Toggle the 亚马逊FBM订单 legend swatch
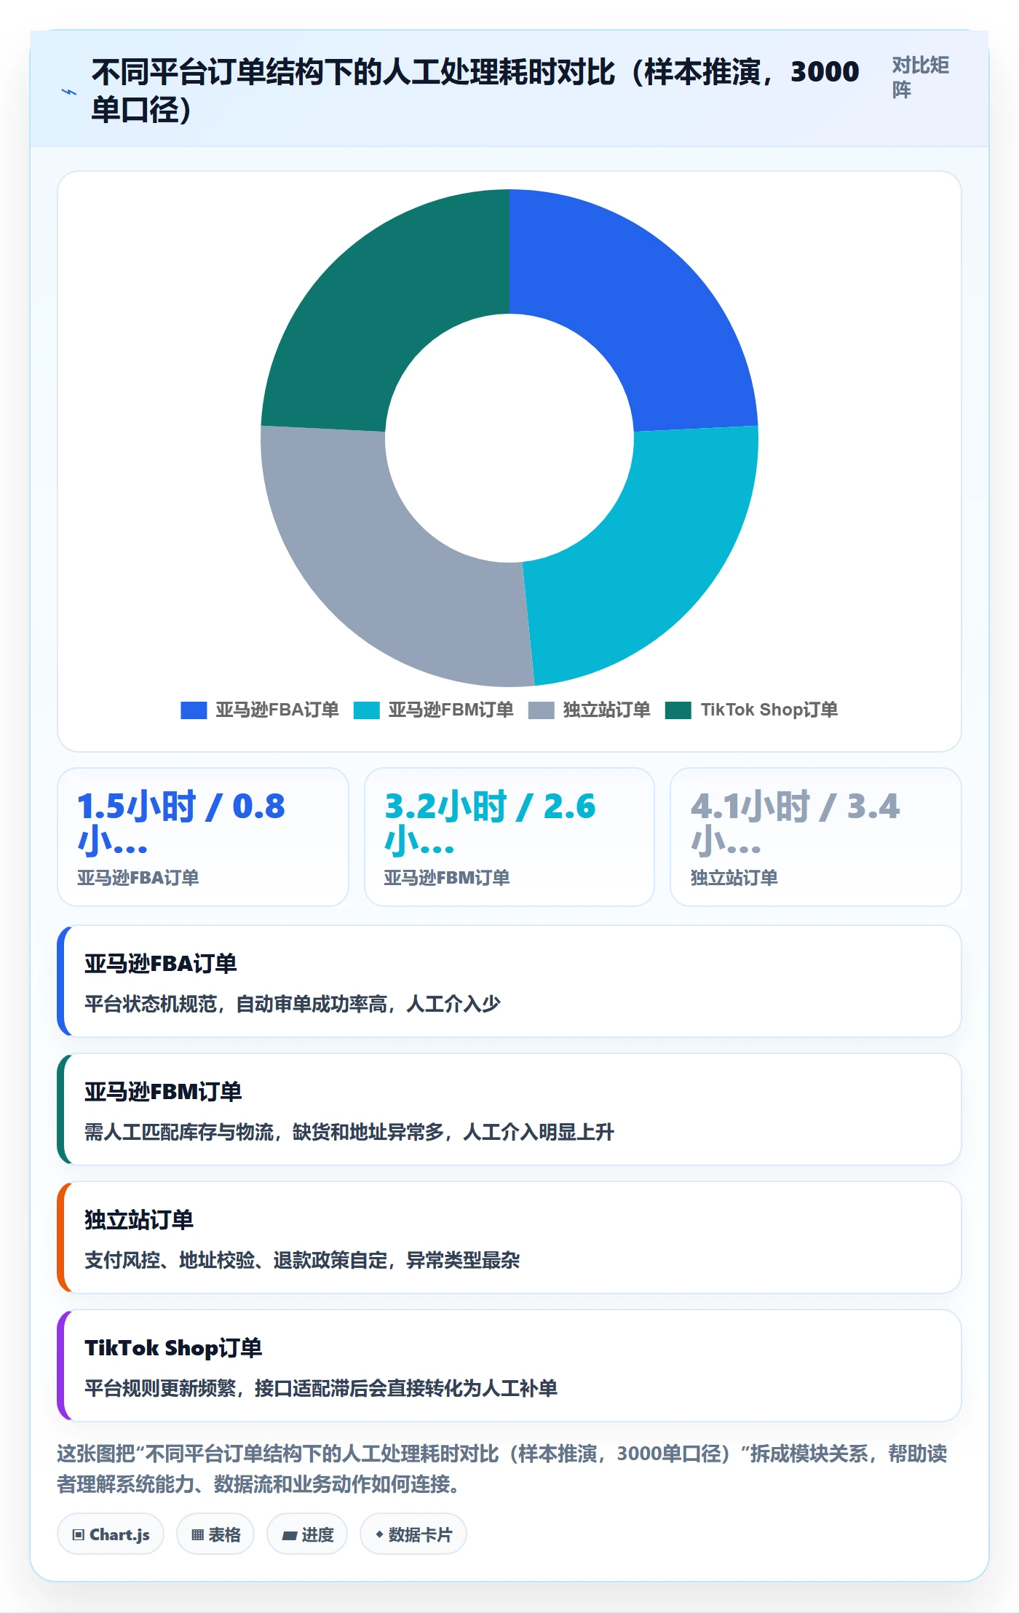Screen dimensions: 1019x1613 [x=366, y=710]
